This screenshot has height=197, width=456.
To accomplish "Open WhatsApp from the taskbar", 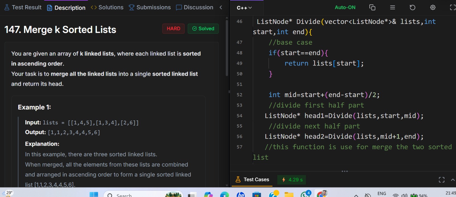I will (x=305, y=194).
